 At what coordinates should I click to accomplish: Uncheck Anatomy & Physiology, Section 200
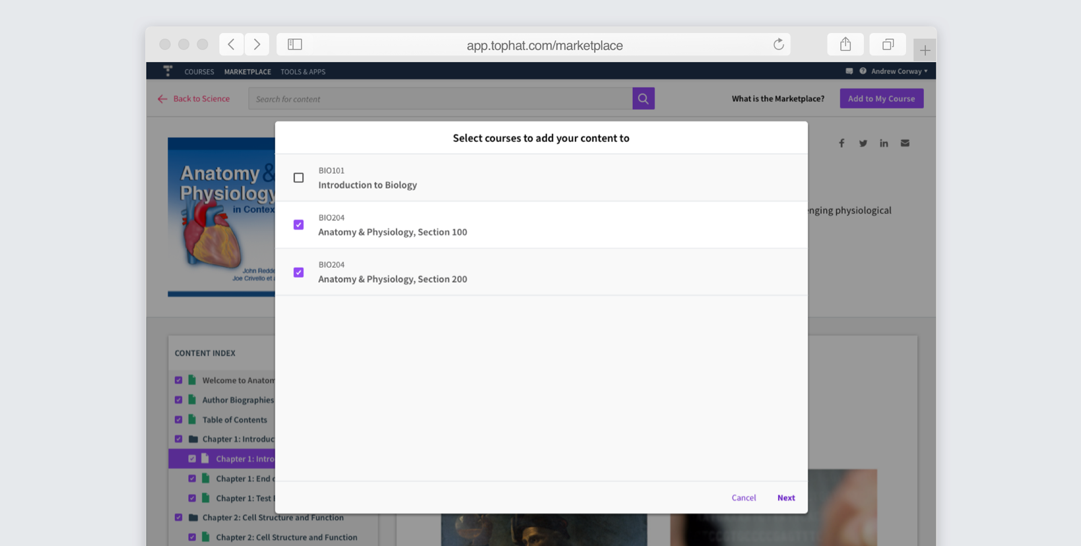[298, 272]
